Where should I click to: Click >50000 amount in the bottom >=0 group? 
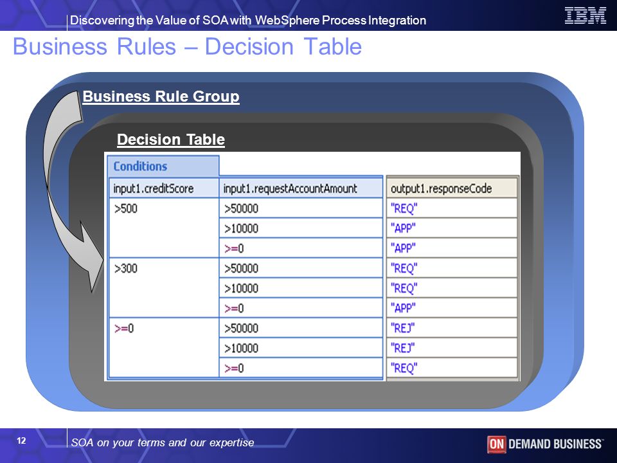tap(301, 328)
